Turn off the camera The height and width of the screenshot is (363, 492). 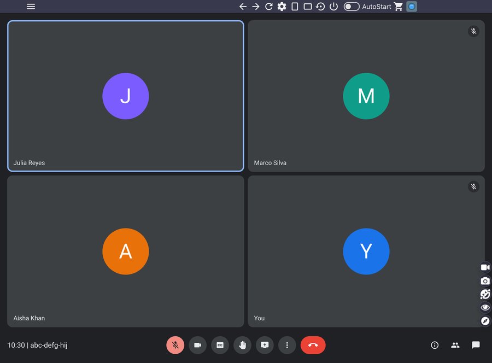[x=198, y=345]
